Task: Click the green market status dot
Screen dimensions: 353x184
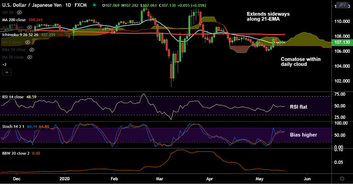Action: [x=95, y=5]
